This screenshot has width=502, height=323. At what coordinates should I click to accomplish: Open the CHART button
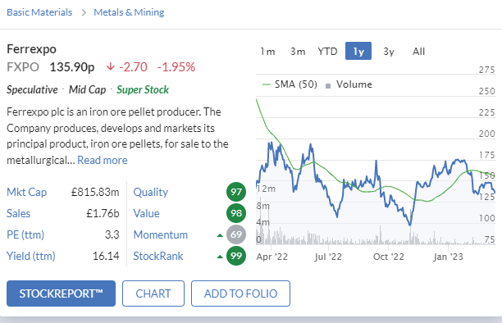[x=153, y=293]
